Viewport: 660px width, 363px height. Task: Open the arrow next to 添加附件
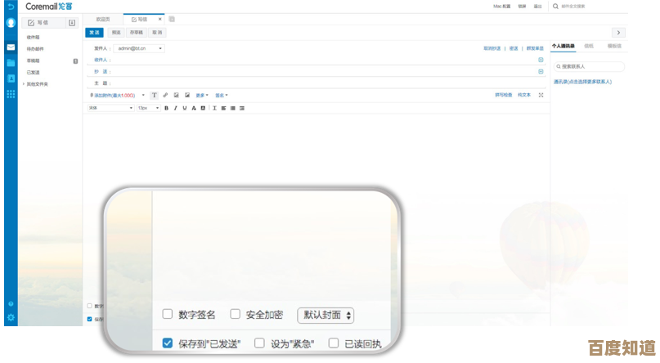[143, 96]
